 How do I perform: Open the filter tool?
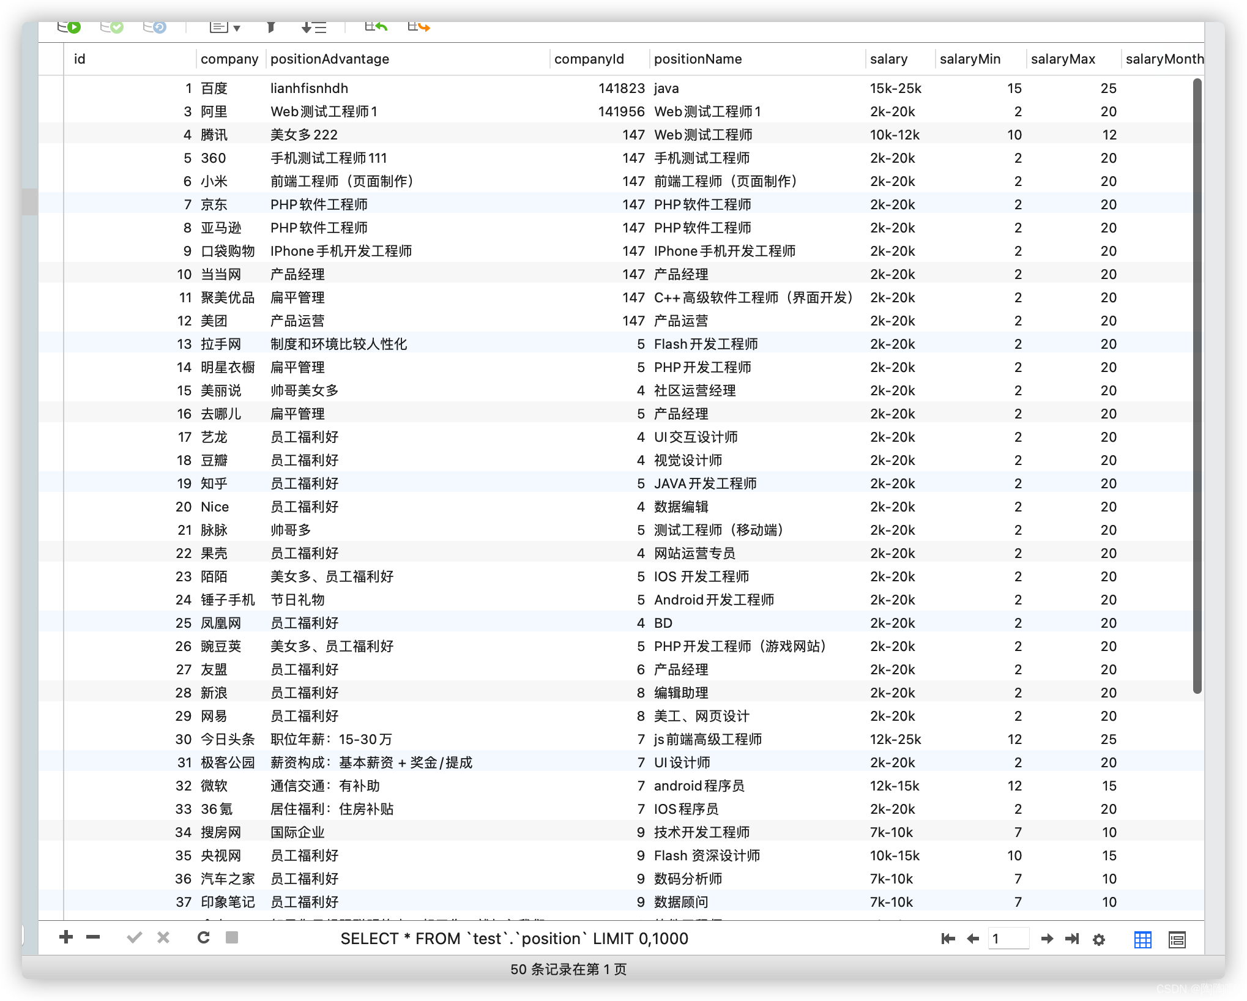click(272, 26)
